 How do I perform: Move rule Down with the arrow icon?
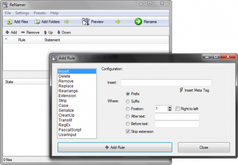click(58, 32)
